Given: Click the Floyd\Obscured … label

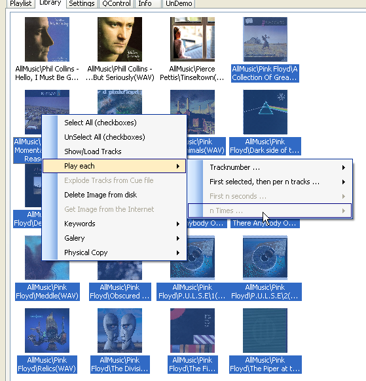Looking at the screenshot, I should click(120, 296).
